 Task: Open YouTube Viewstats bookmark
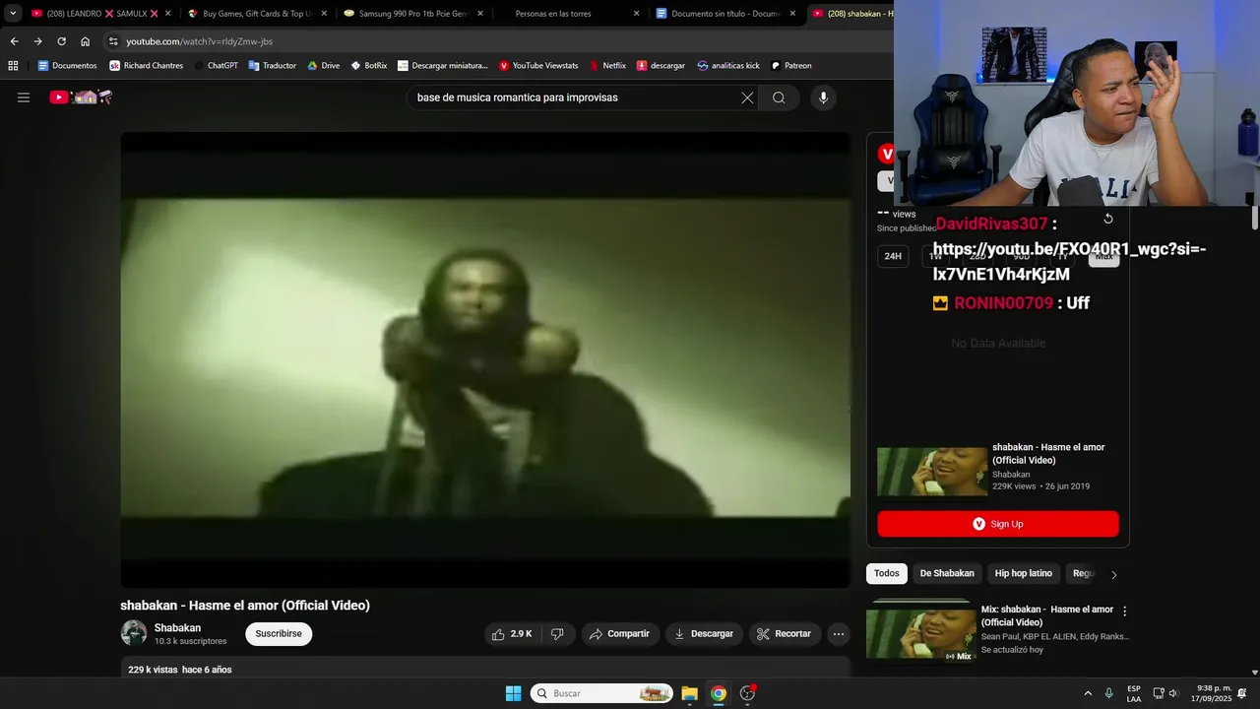click(x=537, y=66)
